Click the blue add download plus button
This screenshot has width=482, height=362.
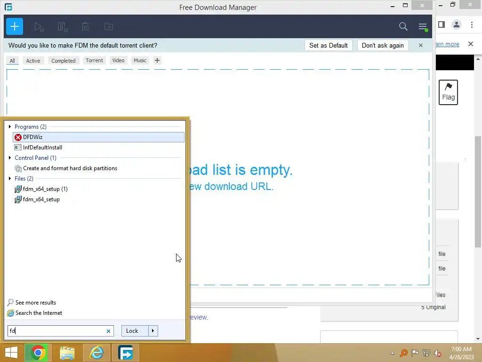15,26
